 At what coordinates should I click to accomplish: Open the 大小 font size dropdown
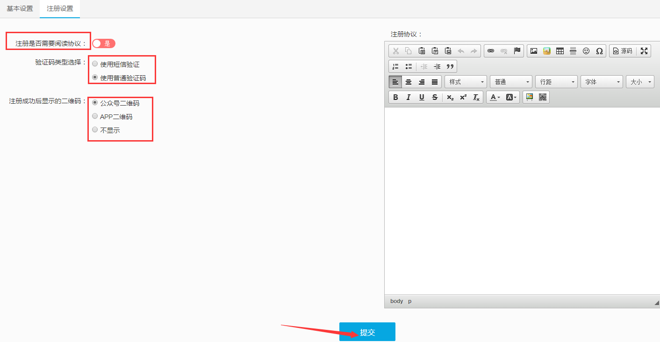640,82
